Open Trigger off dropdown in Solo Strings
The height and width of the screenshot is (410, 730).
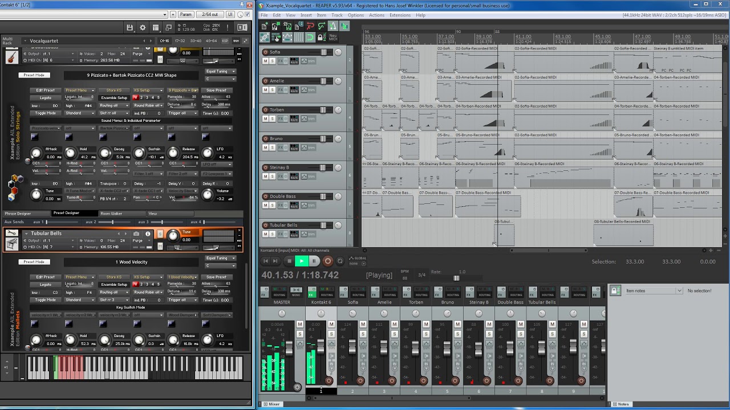point(182,113)
